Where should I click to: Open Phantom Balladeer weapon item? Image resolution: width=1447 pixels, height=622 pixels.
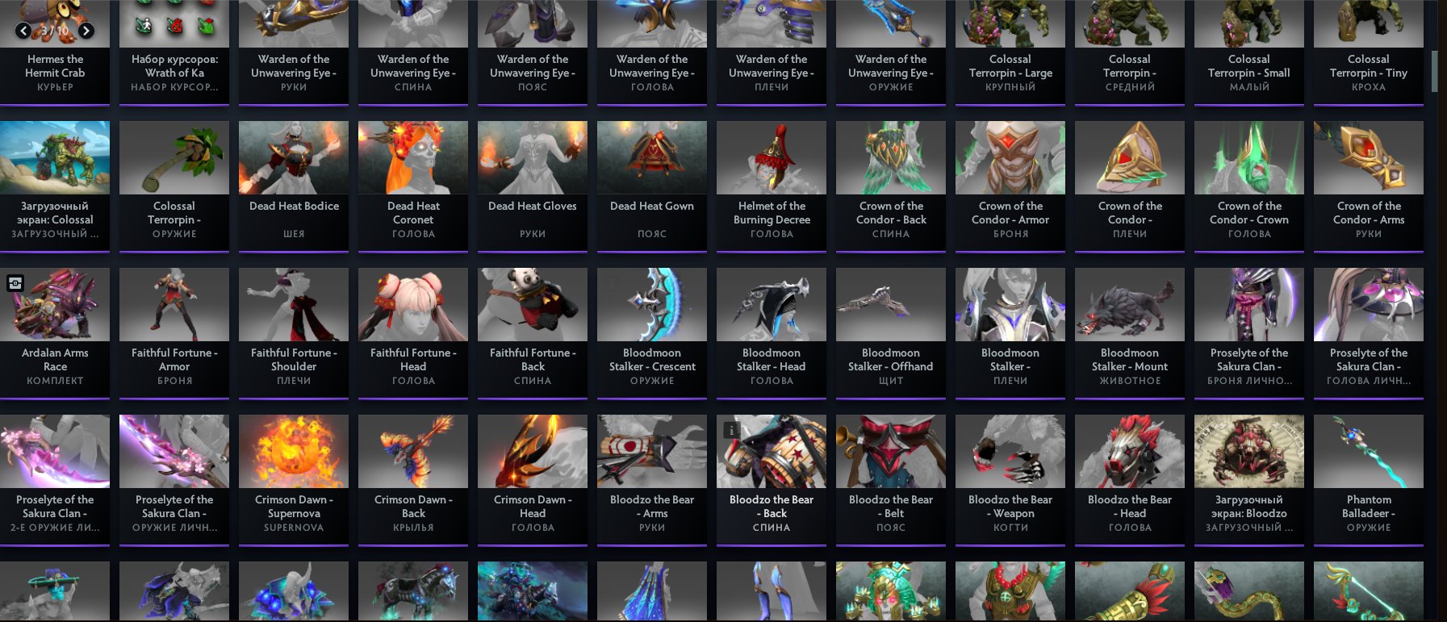point(1369,480)
